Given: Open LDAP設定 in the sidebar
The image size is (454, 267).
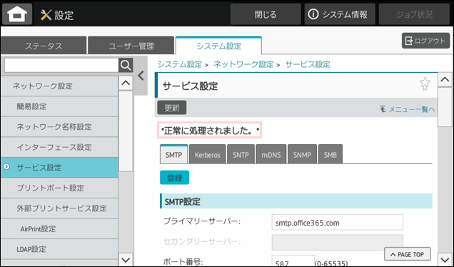Looking at the screenshot, I should [59, 249].
